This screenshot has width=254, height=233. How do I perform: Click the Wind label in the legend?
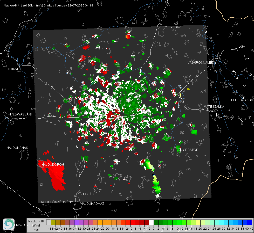pyautogui.click(x=36, y=225)
